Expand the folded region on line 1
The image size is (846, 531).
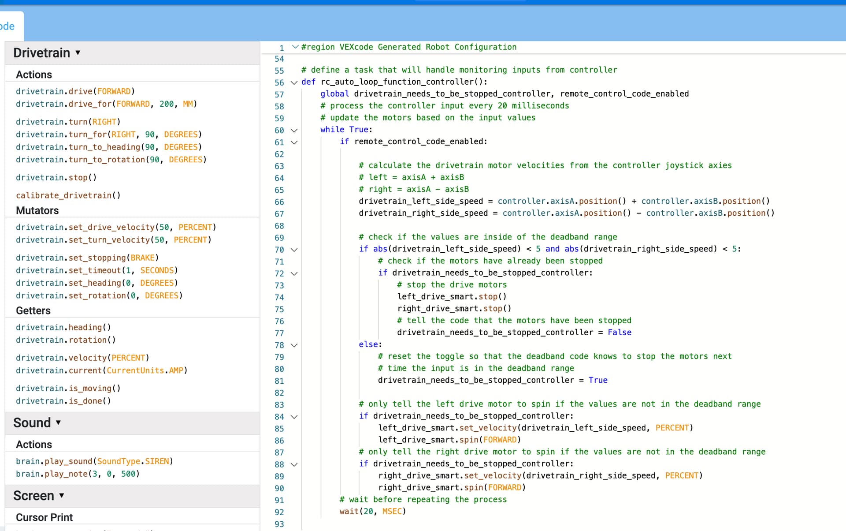(295, 47)
